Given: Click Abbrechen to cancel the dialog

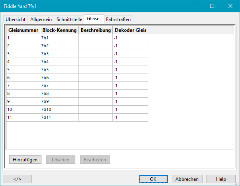Looking at the screenshot, I should point(187,179).
